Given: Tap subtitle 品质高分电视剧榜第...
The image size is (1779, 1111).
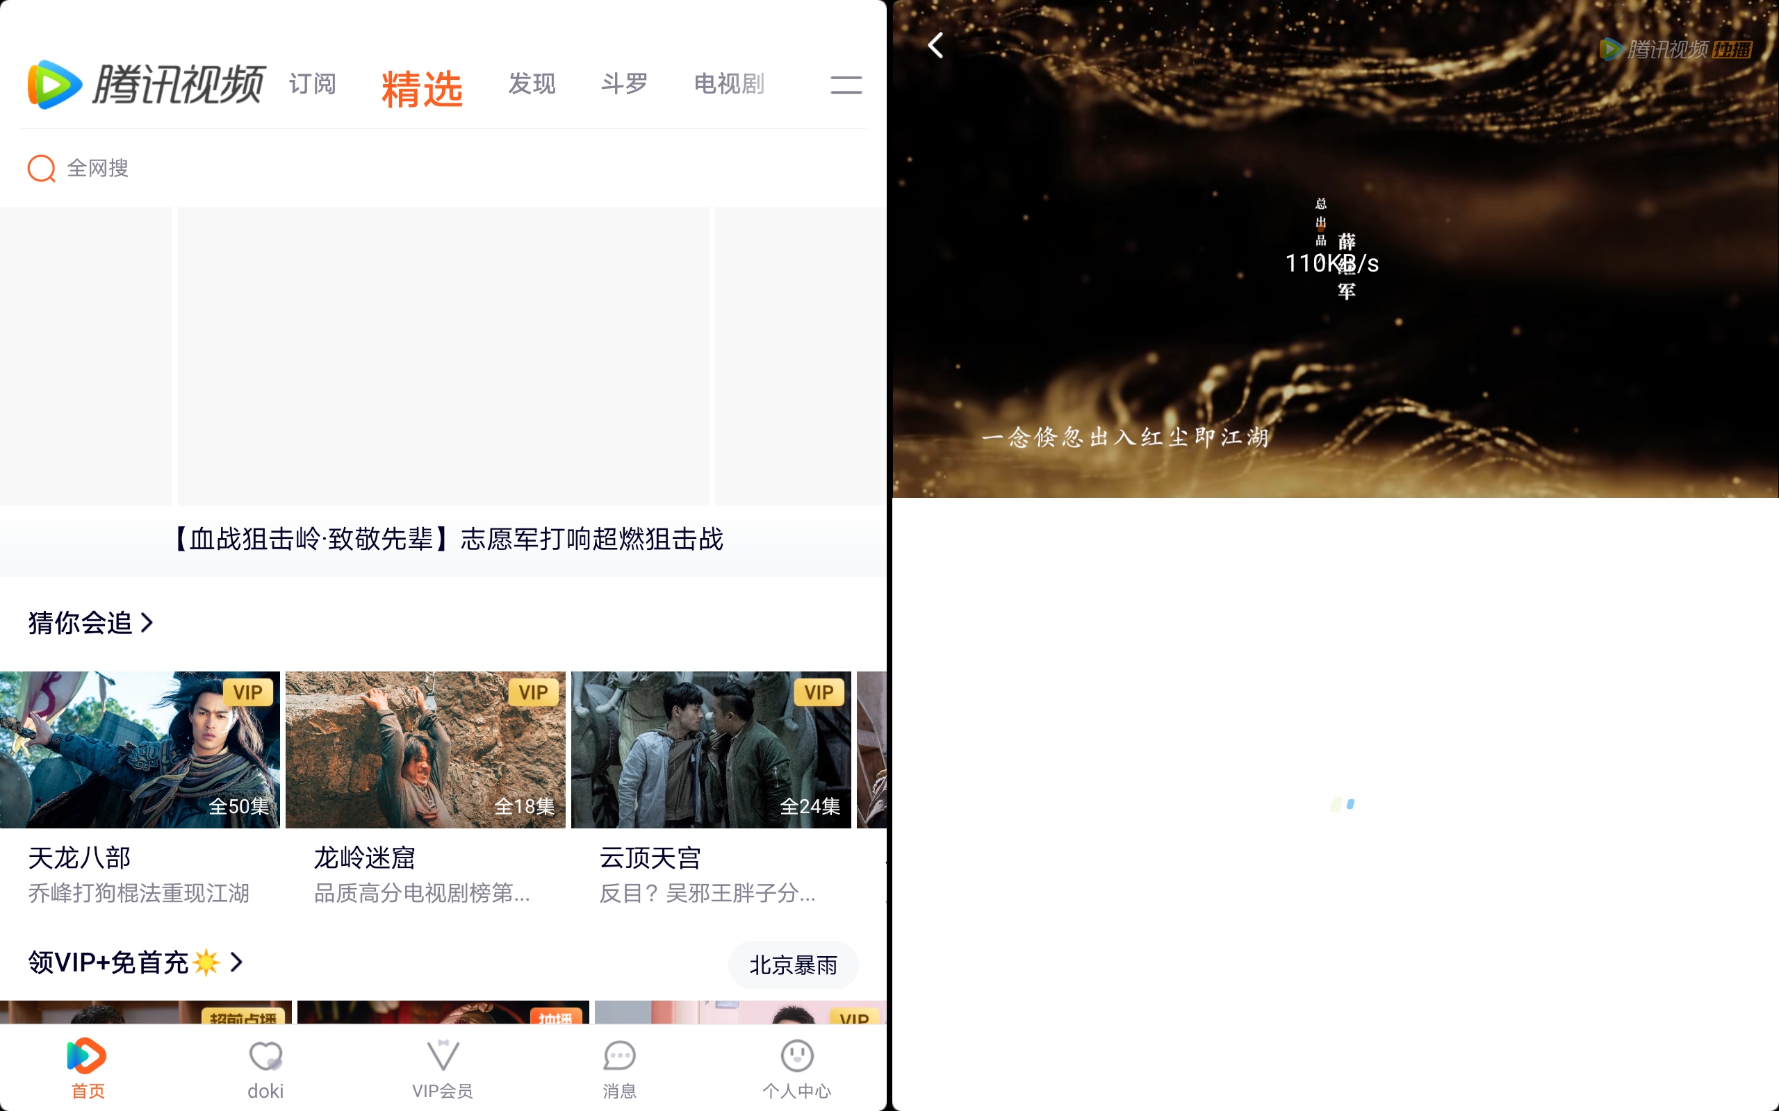Looking at the screenshot, I should click(422, 894).
